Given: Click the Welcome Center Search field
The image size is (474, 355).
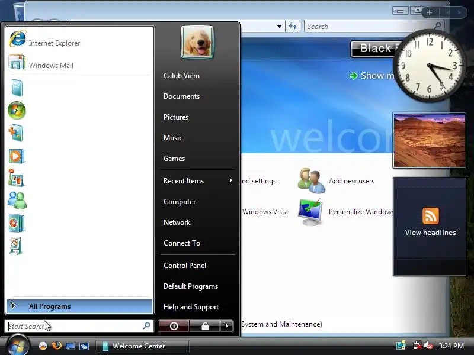Looking at the screenshot, I should coord(370,27).
